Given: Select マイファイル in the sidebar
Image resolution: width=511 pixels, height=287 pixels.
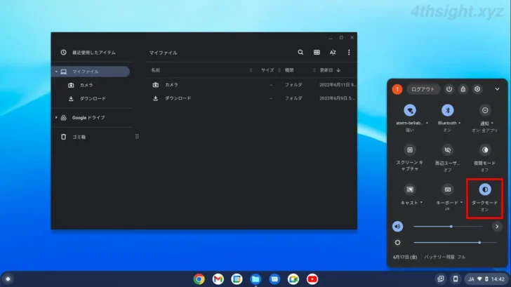Looking at the screenshot, I should 91,72.
